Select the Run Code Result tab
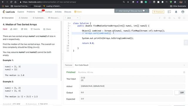The image size is (188, 106). 82,65
